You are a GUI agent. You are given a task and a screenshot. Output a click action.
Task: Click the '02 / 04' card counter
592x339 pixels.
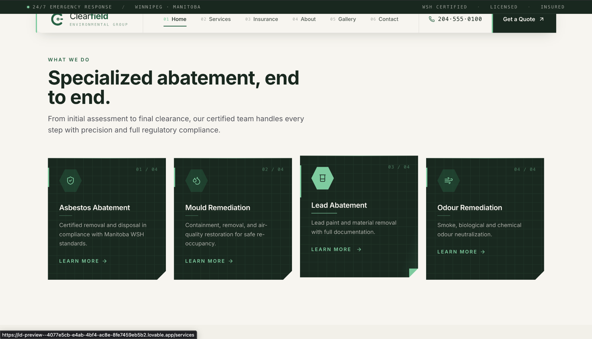click(x=273, y=169)
